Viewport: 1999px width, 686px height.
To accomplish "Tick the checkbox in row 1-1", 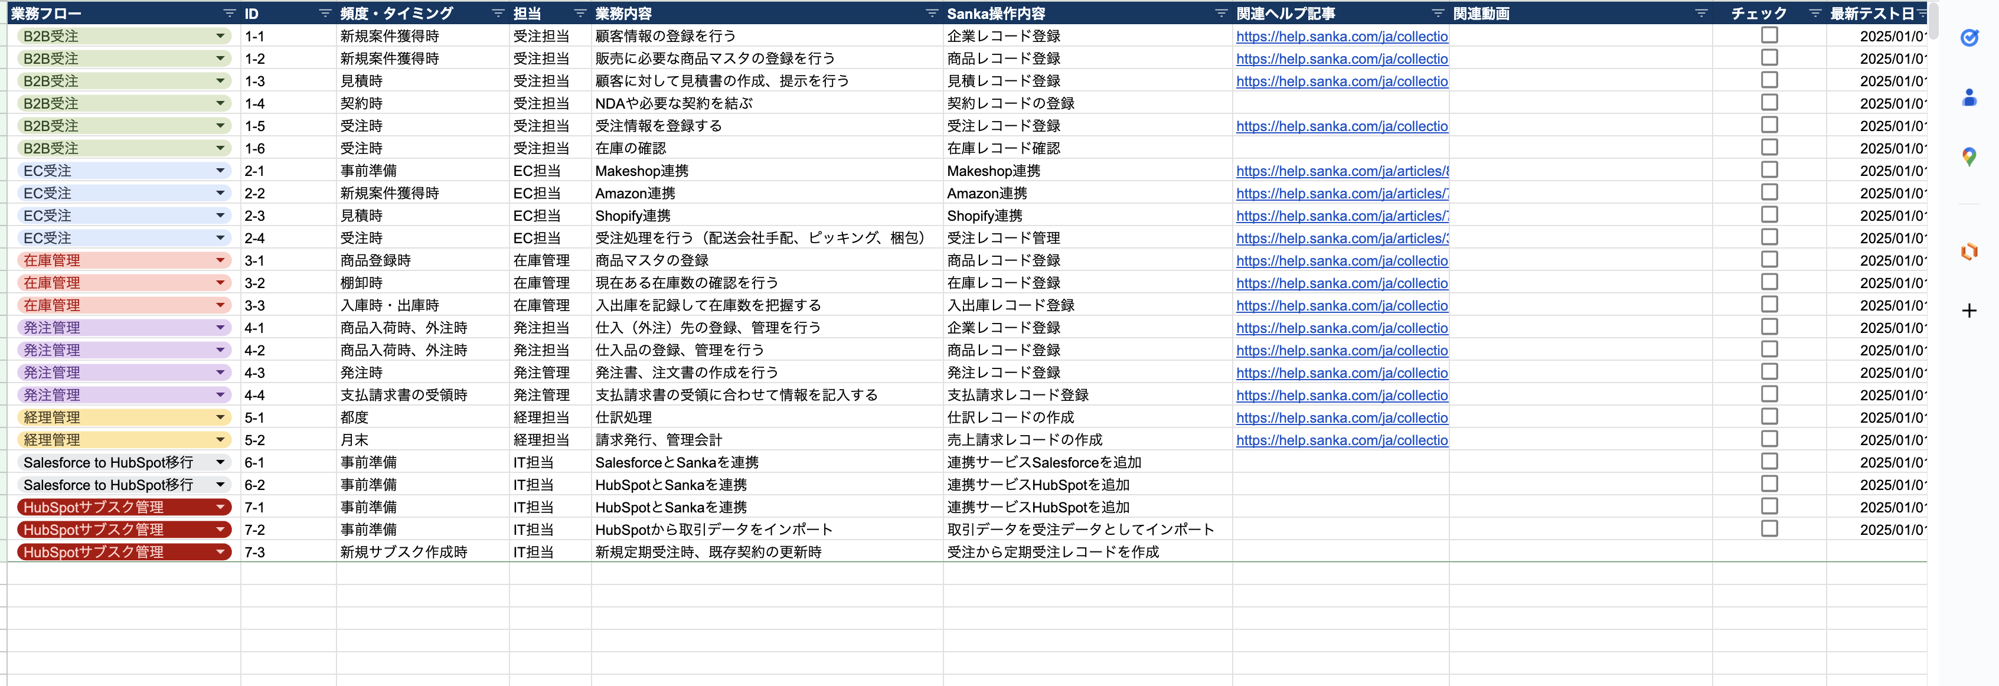I will [x=1769, y=35].
